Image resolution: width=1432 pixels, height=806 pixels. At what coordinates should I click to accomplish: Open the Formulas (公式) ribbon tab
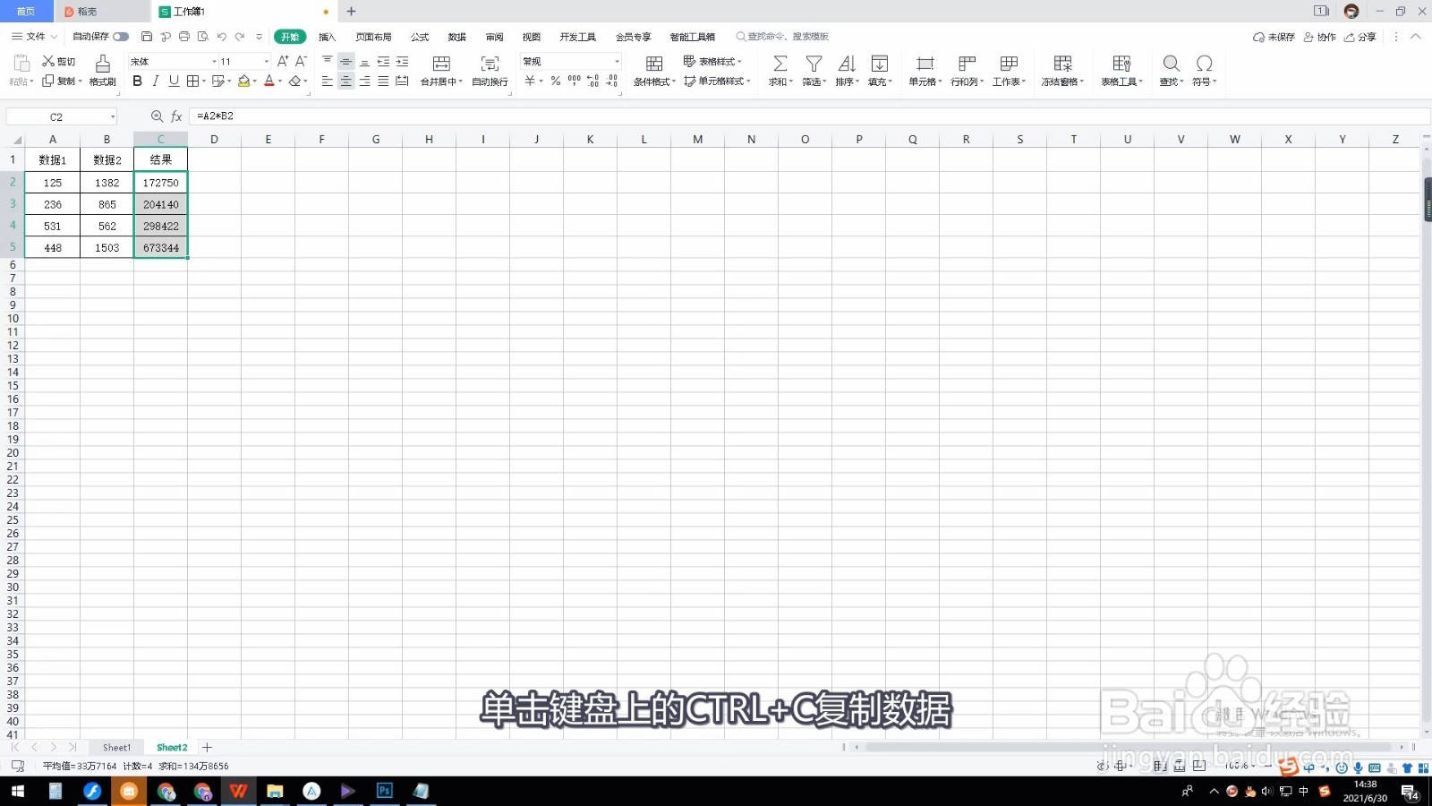420,37
